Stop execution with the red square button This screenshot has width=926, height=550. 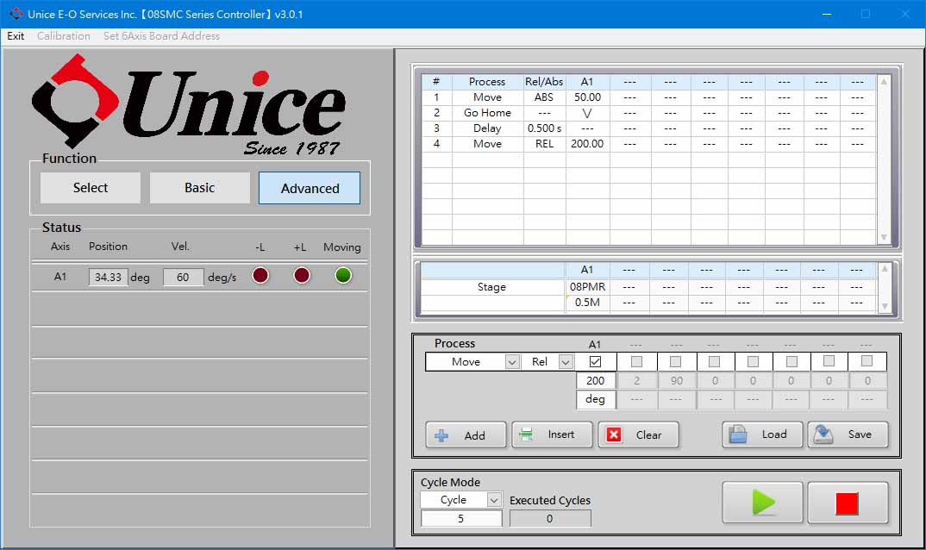click(848, 503)
